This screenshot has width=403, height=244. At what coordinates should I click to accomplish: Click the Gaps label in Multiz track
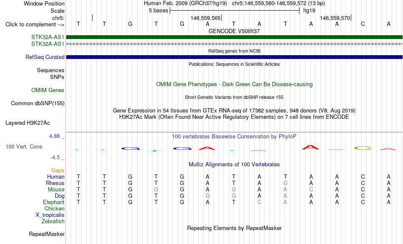coord(58,171)
